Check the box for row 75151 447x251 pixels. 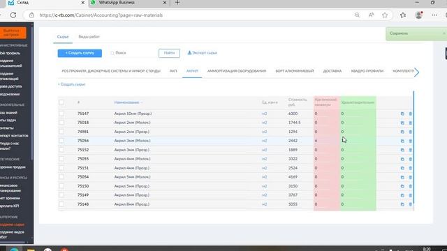pos(61,168)
